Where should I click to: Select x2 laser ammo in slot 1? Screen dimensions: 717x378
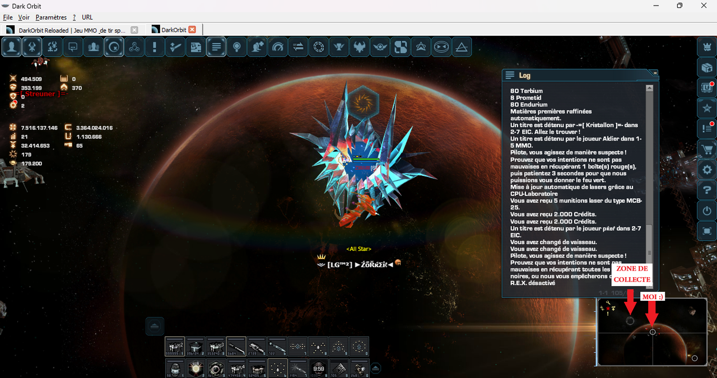point(175,347)
